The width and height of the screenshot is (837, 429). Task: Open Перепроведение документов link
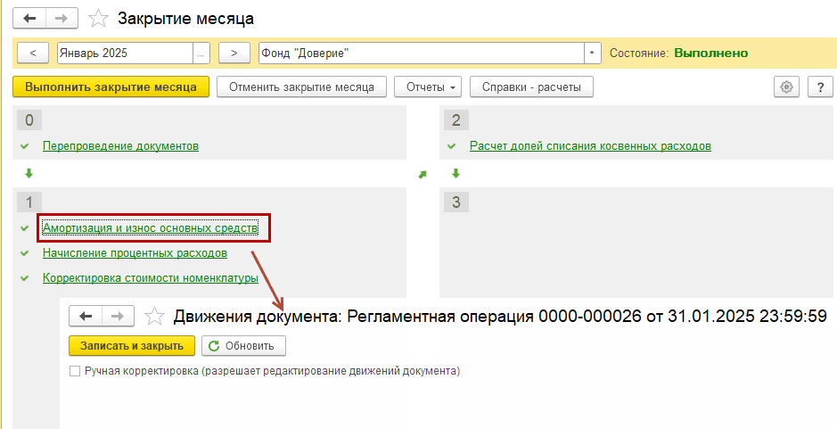click(120, 146)
